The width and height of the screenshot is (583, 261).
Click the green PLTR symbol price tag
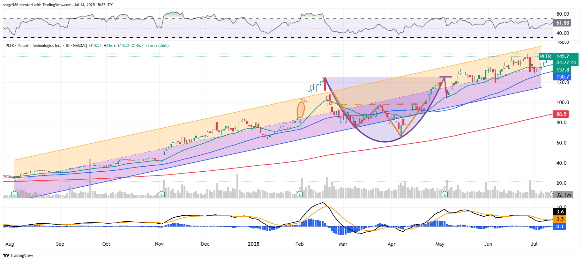pyautogui.click(x=545, y=56)
